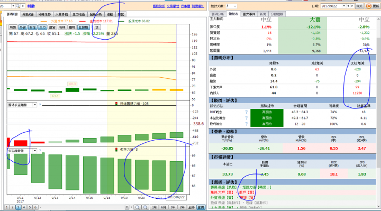Click the help icon beside 本益比概念
381x211 pixels.
247,118
